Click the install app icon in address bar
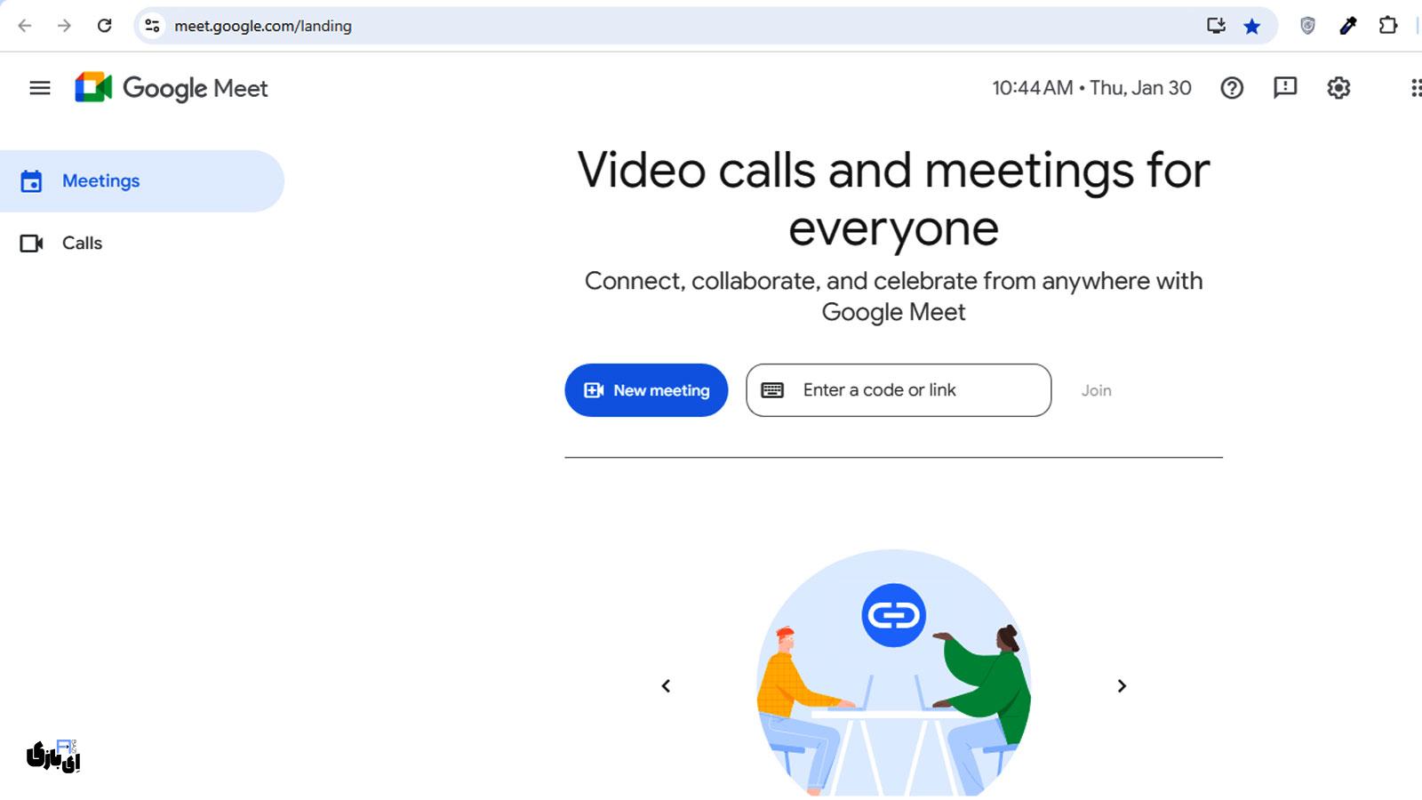 [1216, 26]
